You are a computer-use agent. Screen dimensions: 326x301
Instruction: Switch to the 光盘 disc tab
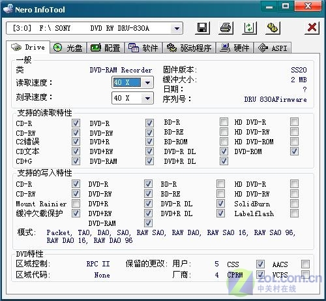click(68, 48)
